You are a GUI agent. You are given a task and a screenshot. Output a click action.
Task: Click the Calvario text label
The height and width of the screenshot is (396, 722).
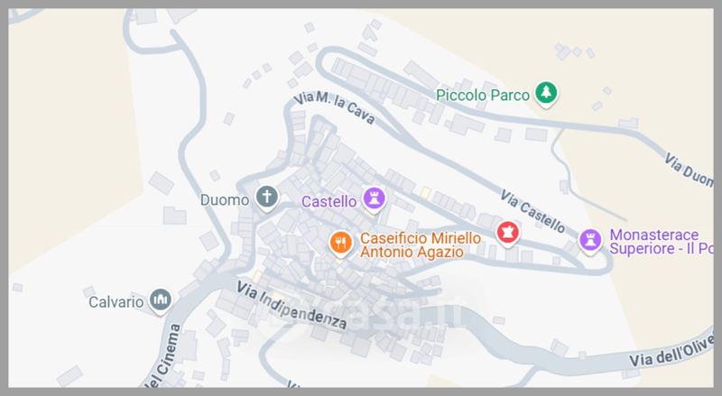116,302
